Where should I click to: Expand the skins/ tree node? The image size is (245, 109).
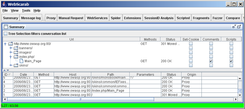pyautogui.click(x=11, y=65)
